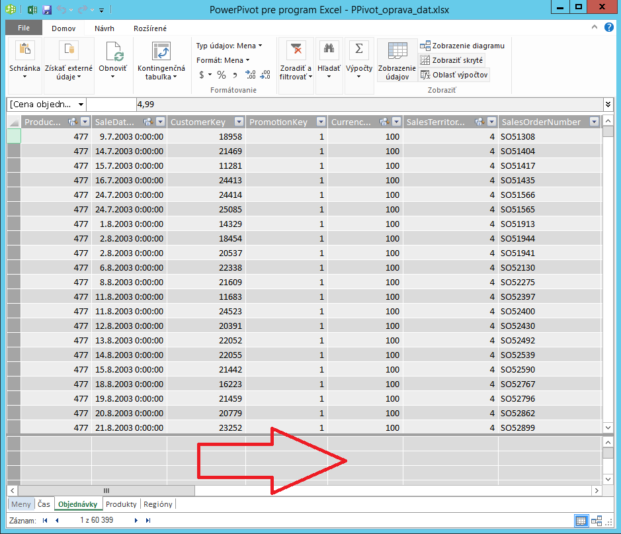
Task: Click in the formula bar showing 4,99
Action: tap(370, 105)
